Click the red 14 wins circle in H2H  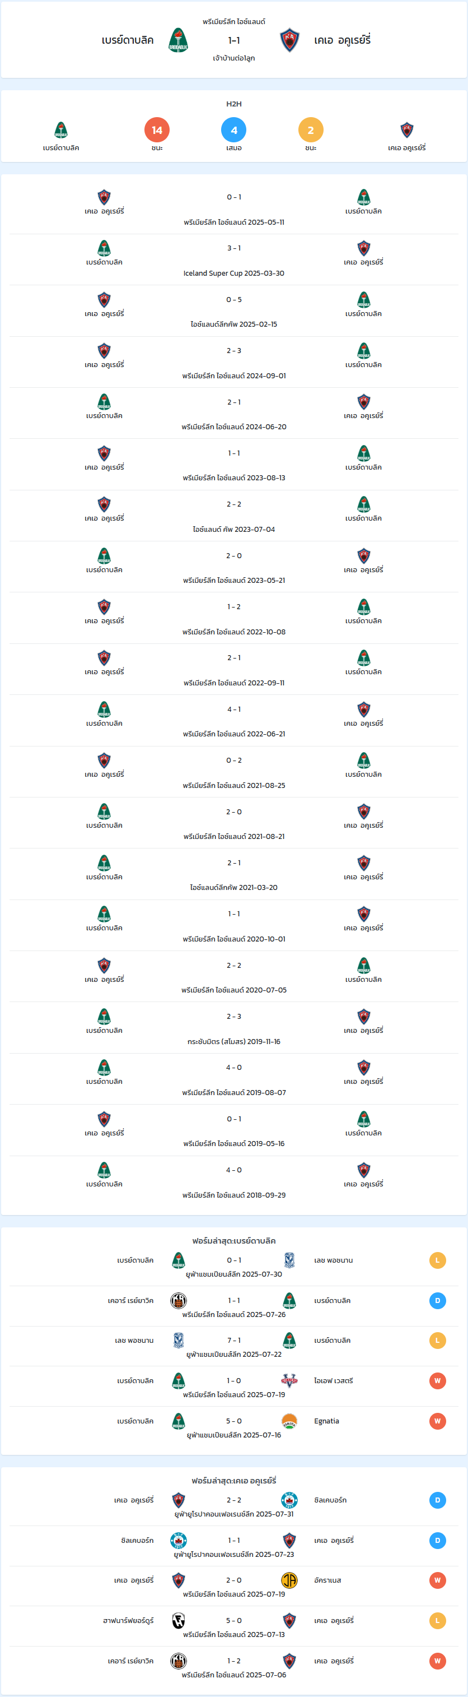tap(157, 130)
